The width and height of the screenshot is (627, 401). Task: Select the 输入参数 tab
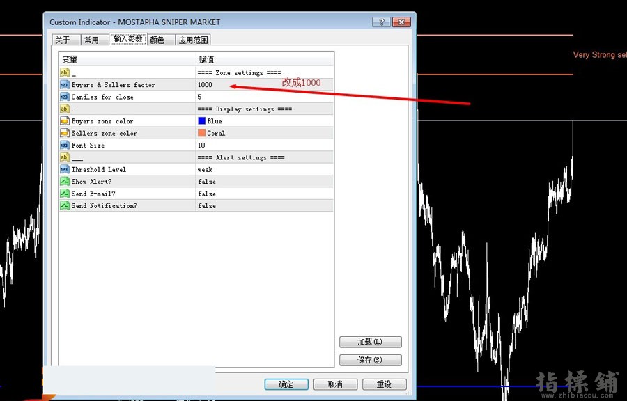tap(128, 39)
